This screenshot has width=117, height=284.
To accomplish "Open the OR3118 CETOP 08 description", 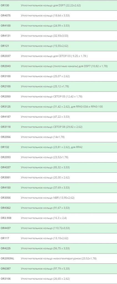I will 52,127.
